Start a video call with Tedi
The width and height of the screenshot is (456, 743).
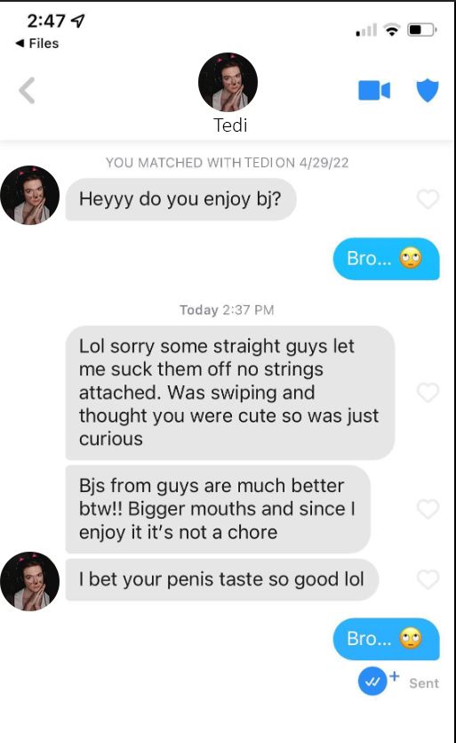[374, 91]
